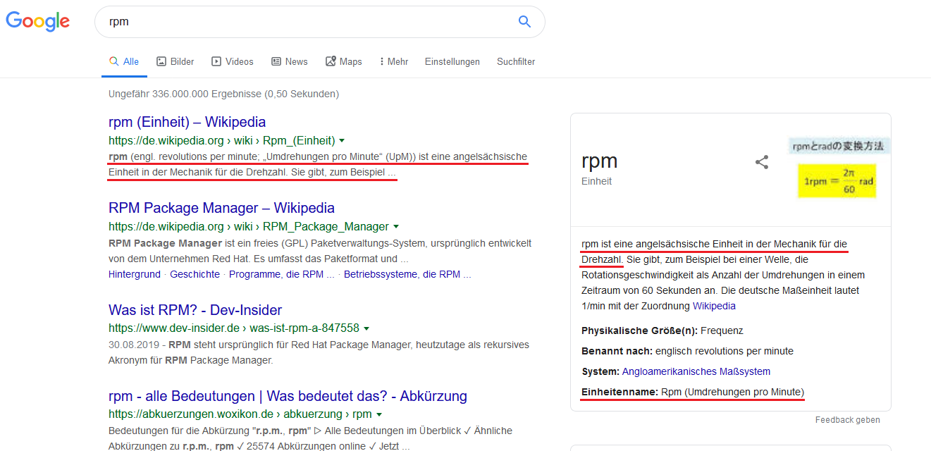This screenshot has height=451, width=931.
Task: Click 'Betriebssysteme, die RPM ...' sitelink
Action: click(x=407, y=274)
